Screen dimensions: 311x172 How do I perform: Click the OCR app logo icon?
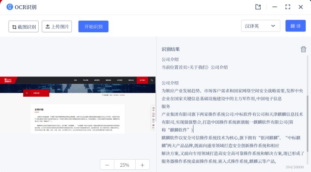tap(9, 7)
